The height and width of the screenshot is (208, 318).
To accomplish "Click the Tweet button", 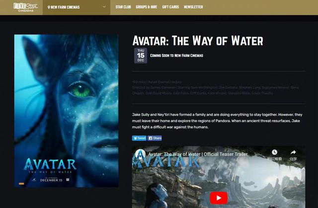I will click(139, 138).
